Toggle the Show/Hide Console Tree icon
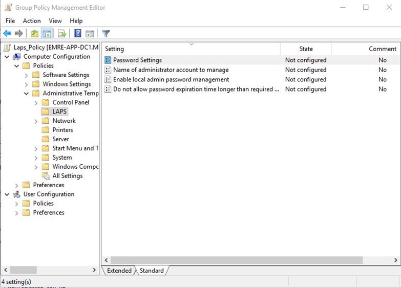The image size is (401, 288). click(47, 34)
